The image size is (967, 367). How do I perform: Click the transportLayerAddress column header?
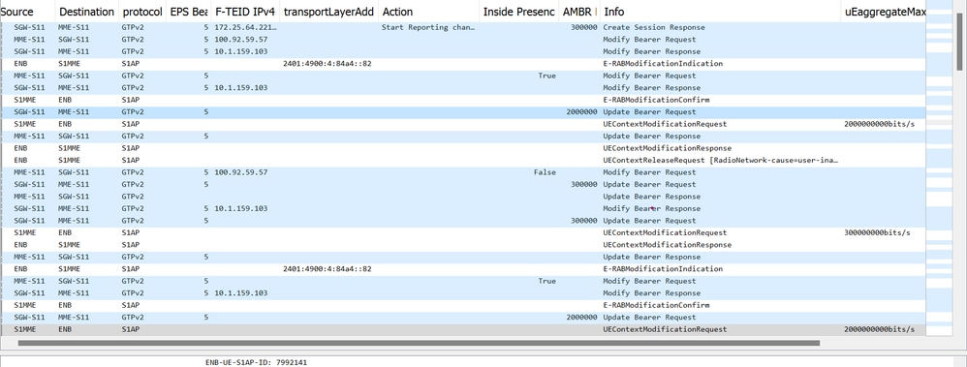tap(328, 12)
